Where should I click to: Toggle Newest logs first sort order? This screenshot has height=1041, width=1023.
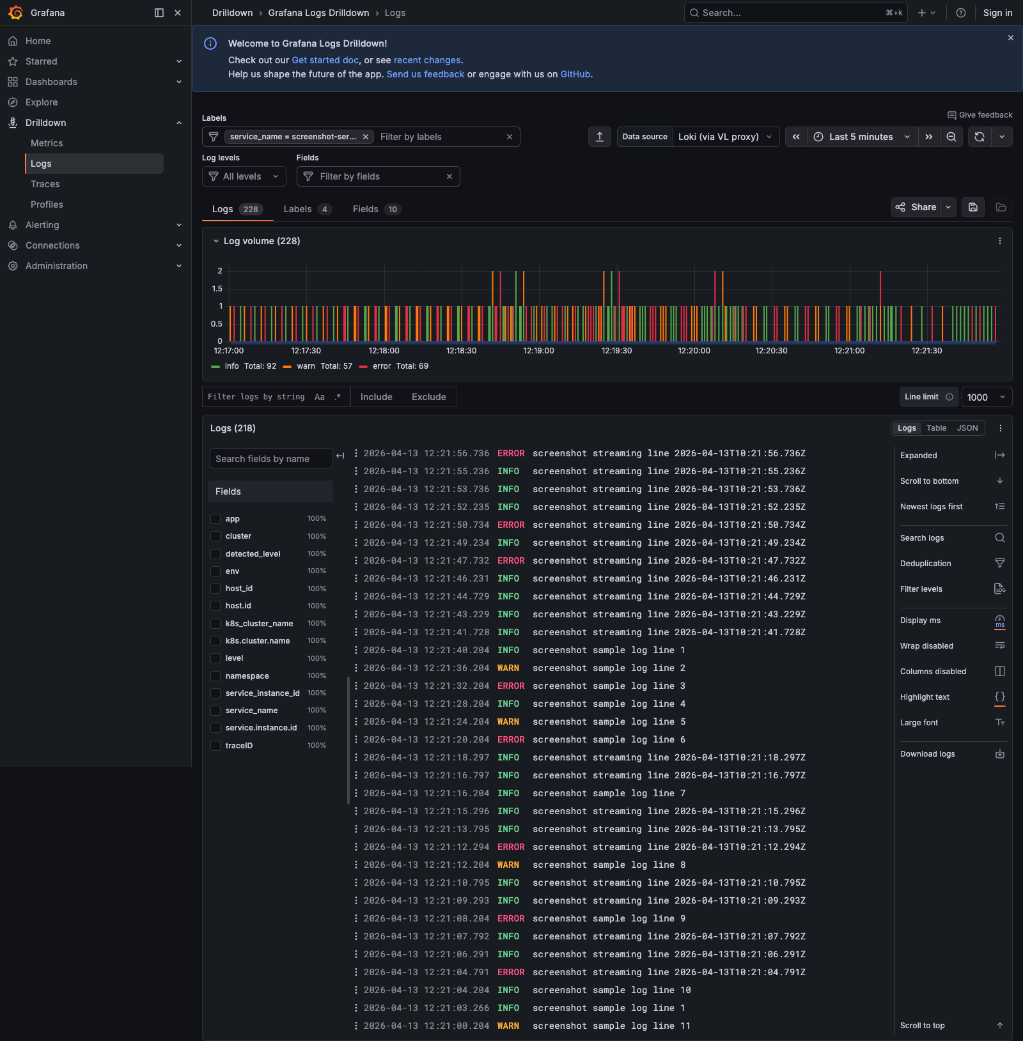[x=1000, y=506]
